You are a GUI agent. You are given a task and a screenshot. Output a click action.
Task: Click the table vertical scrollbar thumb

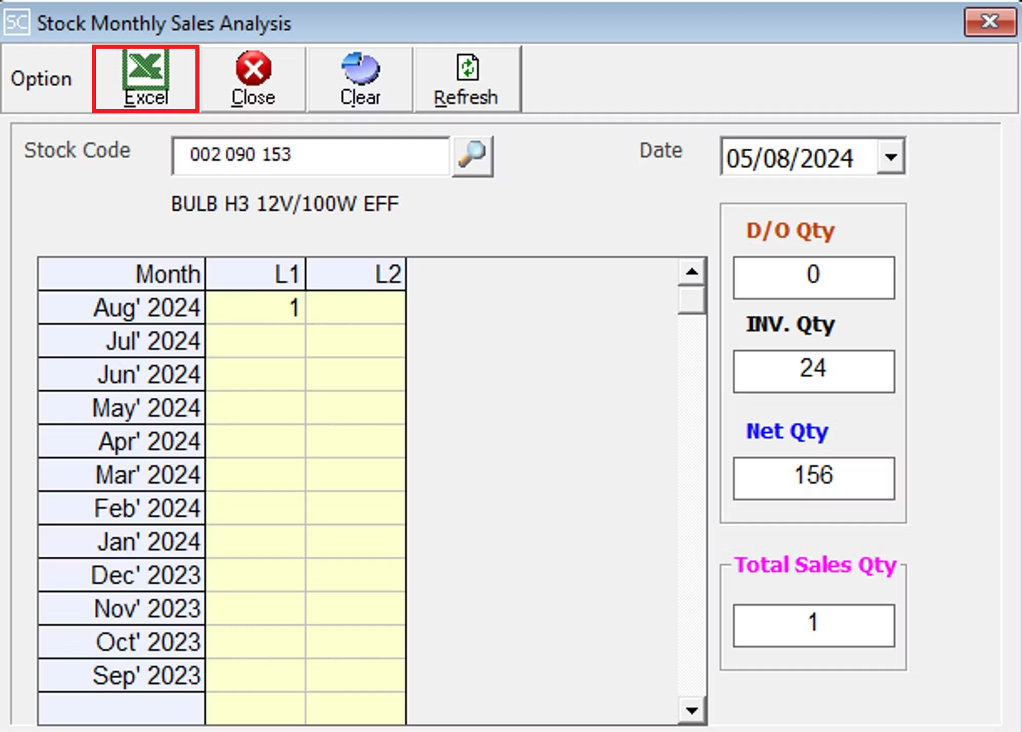click(x=691, y=299)
